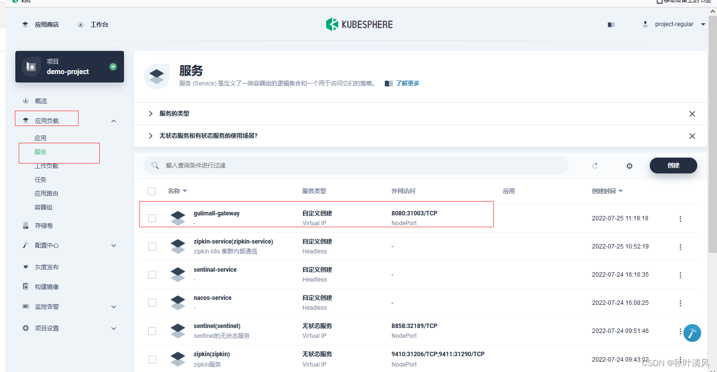Screen dimensions: 717x372
Task: Select 应用路由 in the sidebar submenu
Action: [x=46, y=193]
